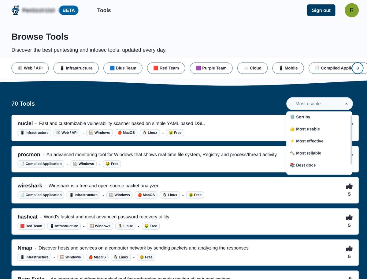Click the site logo mascot icon
This screenshot has width=367, height=279.
pyautogui.click(x=16, y=10)
